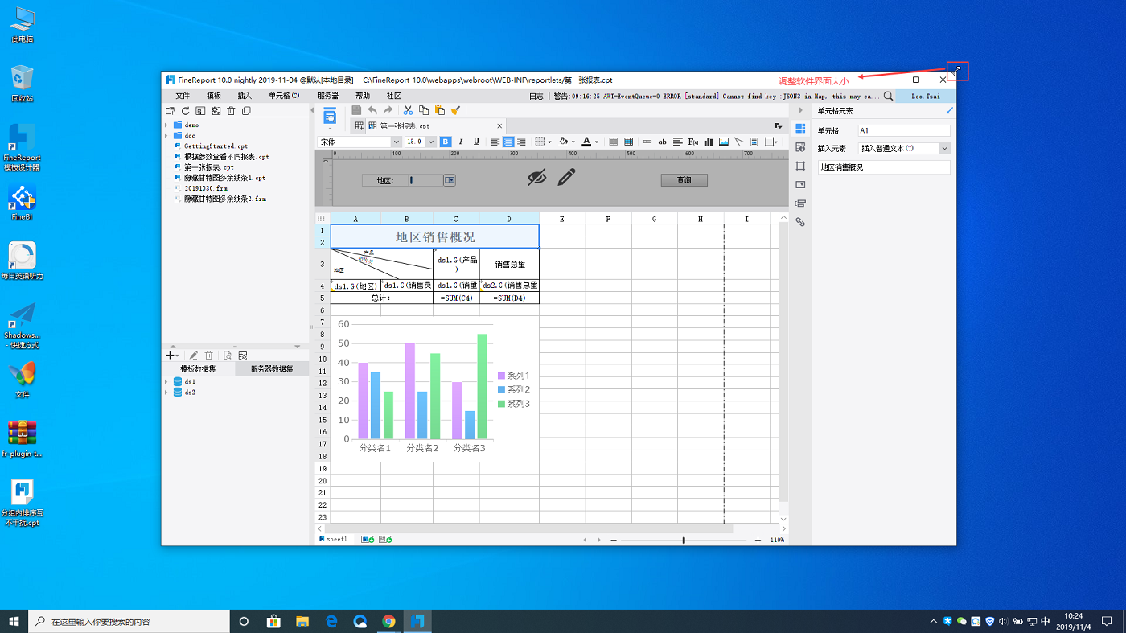This screenshot has width=1126, height=633.
Task: Click the zoom in plus button
Action: [x=758, y=540]
